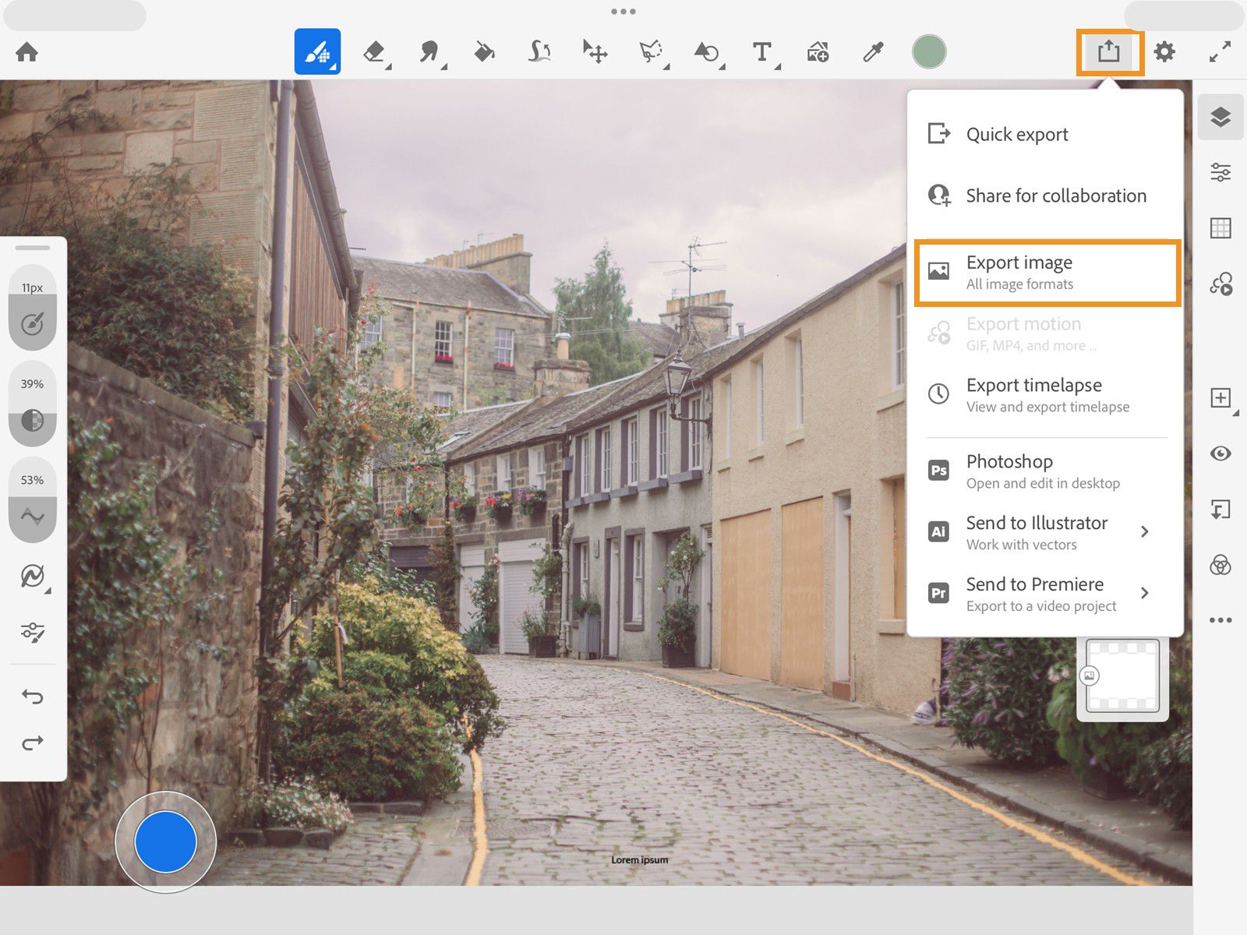Screen dimensions: 1247x935
Task: Select the Text tool
Action: point(762,52)
